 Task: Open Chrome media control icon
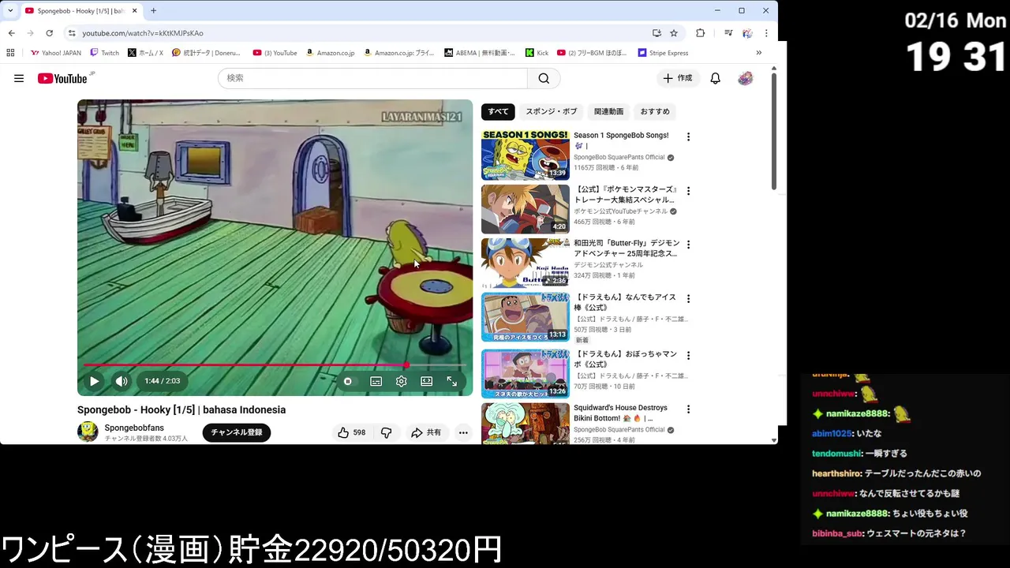728,33
